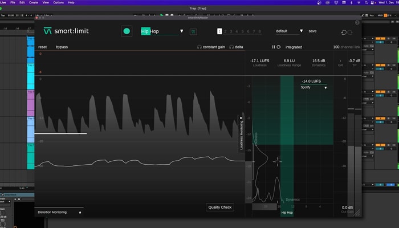Toggle the plugin bypass
Image resolution: width=399 pixels, height=228 pixels.
click(x=62, y=47)
